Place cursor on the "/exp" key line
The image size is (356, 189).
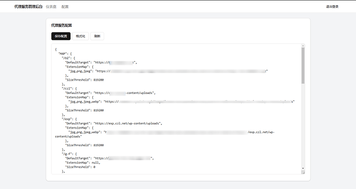[x=69, y=119]
